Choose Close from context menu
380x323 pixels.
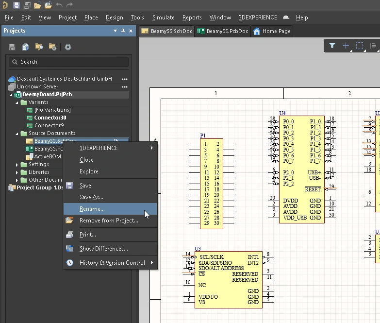pos(110,160)
